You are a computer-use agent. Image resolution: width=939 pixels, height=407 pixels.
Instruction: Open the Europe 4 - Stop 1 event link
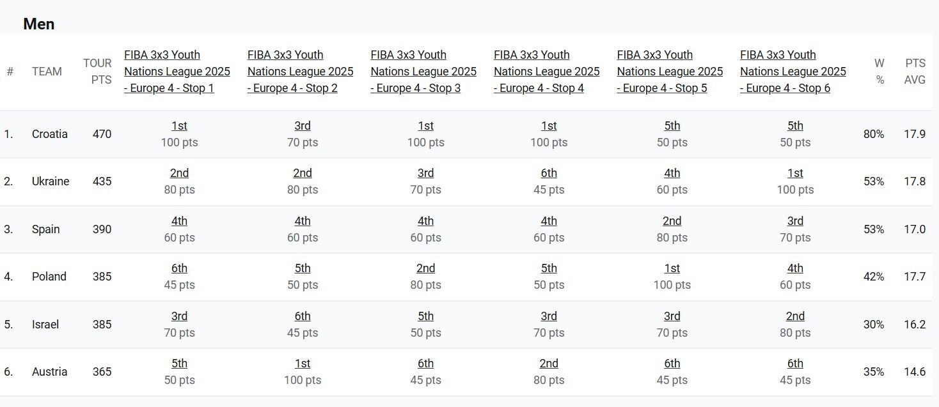(177, 72)
